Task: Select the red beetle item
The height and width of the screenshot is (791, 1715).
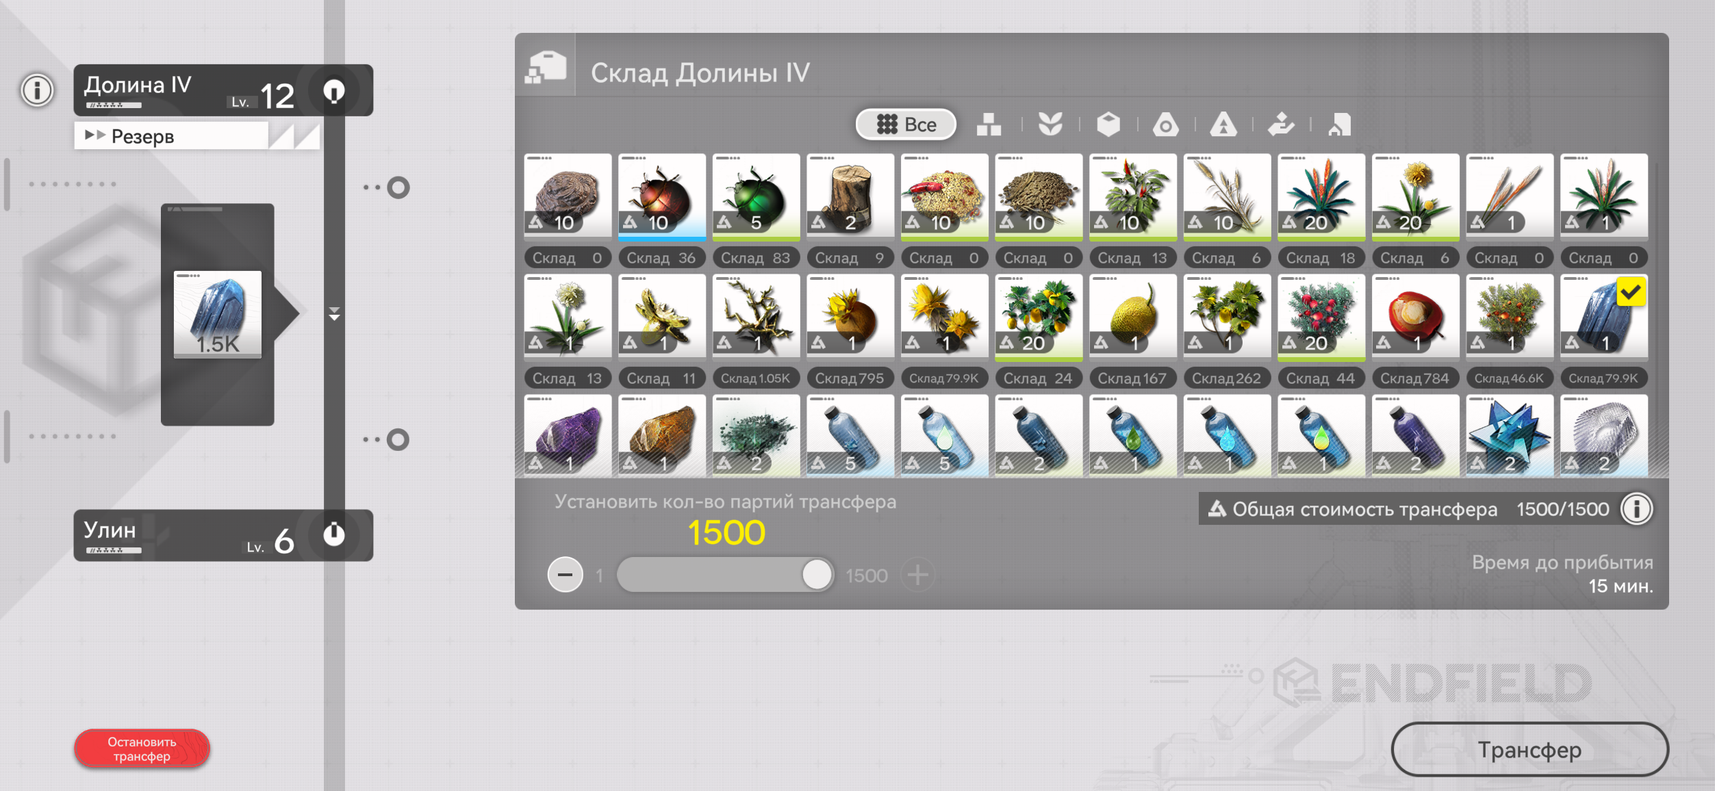Action: pos(662,196)
